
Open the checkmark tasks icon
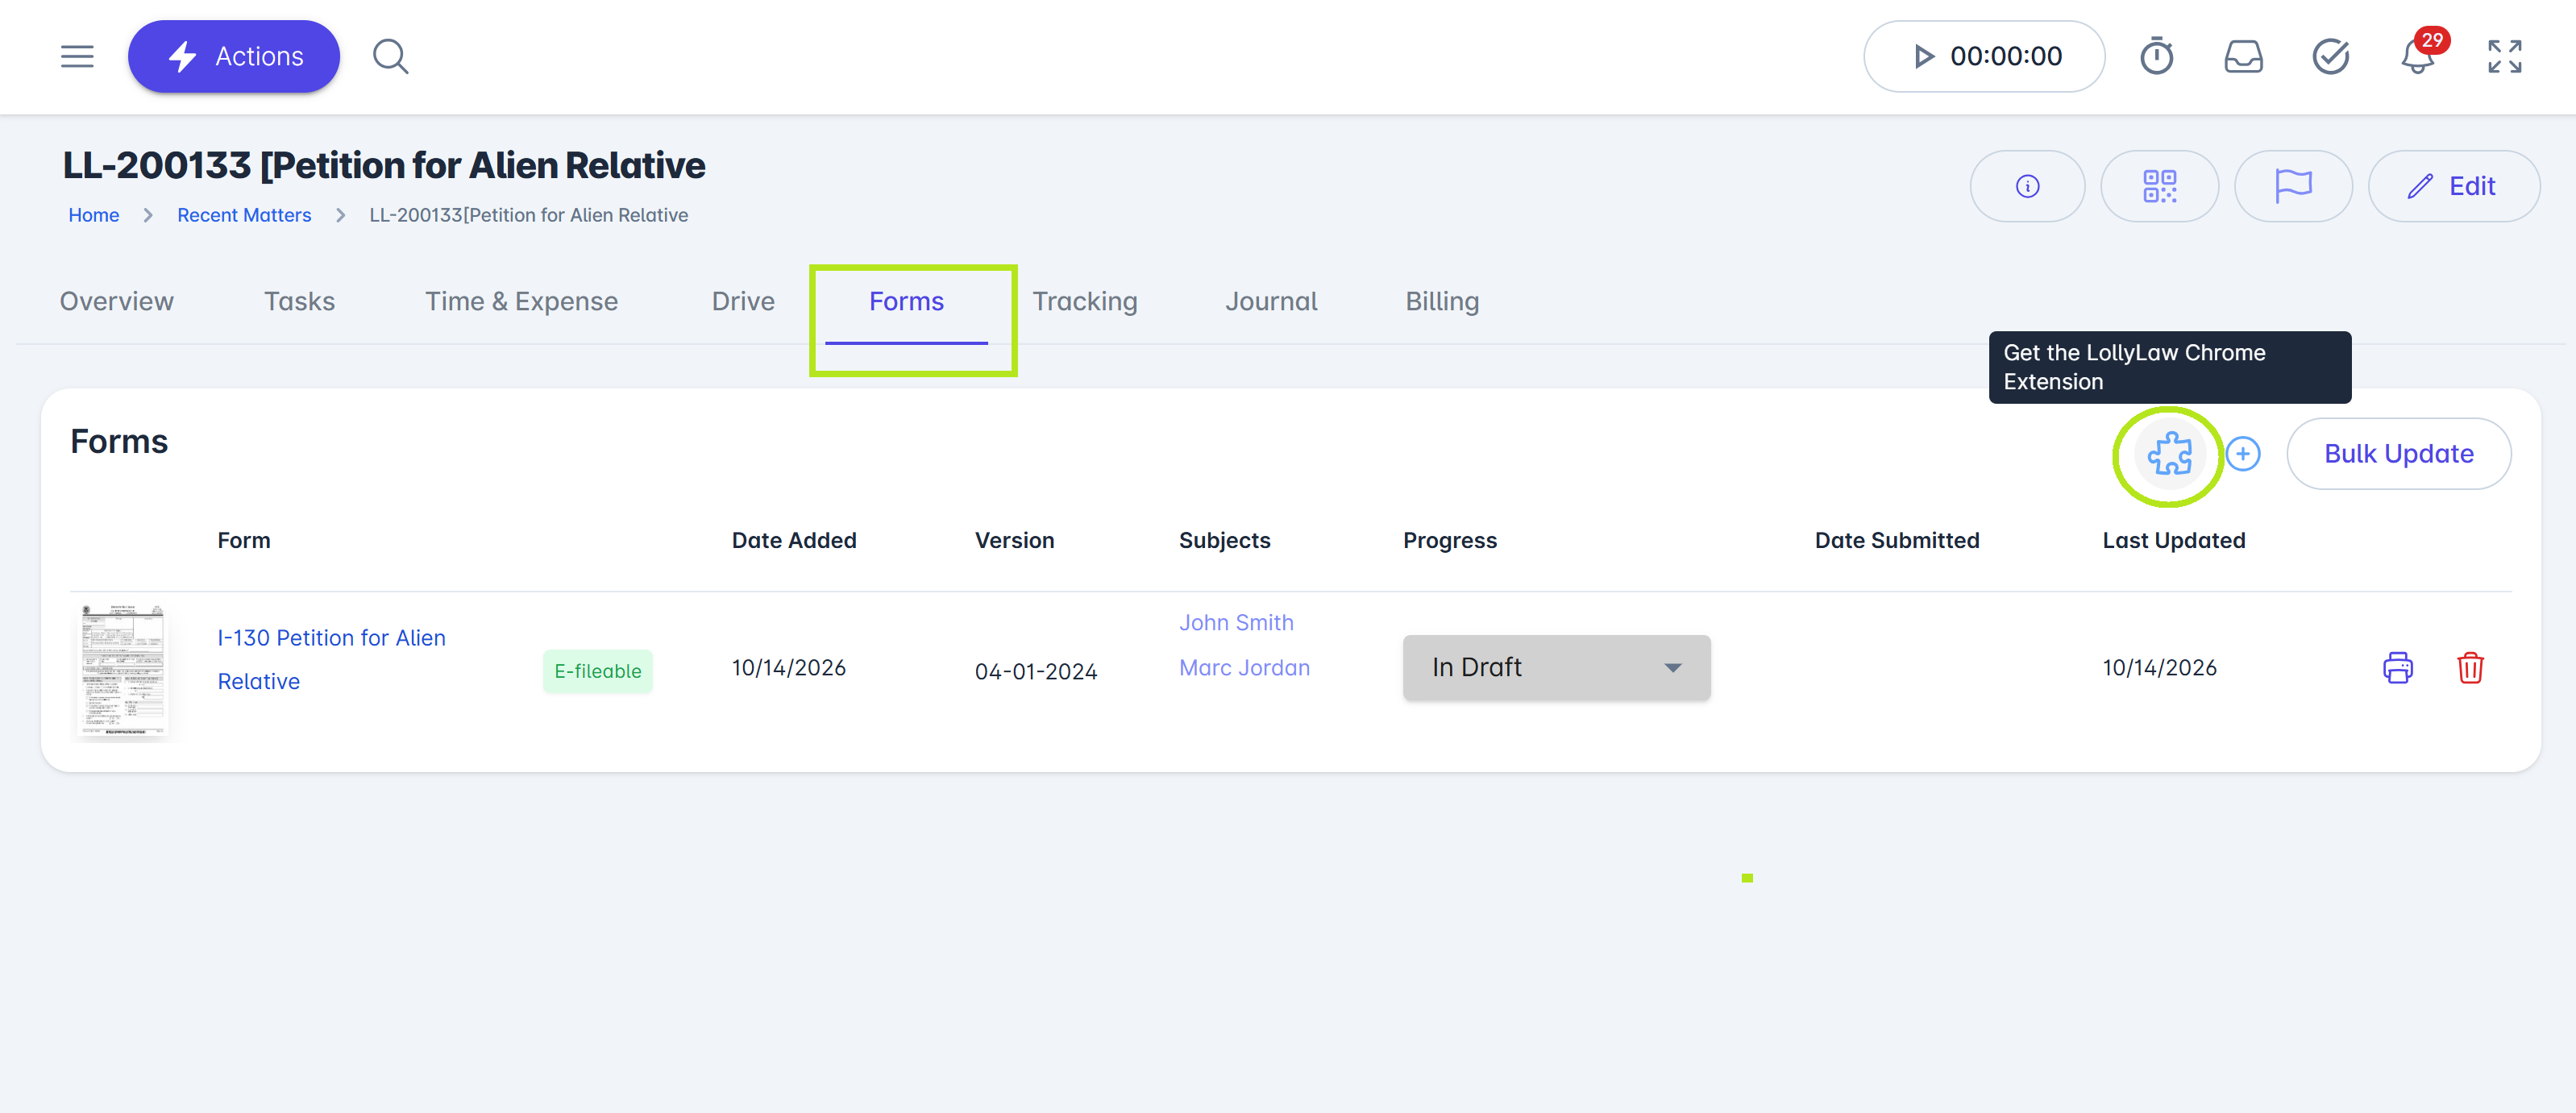[2331, 57]
